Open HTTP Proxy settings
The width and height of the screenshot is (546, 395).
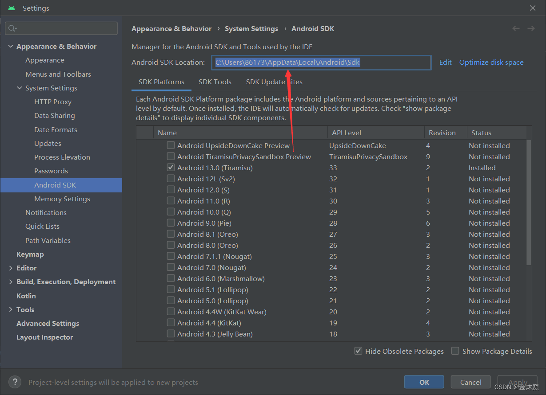click(52, 102)
